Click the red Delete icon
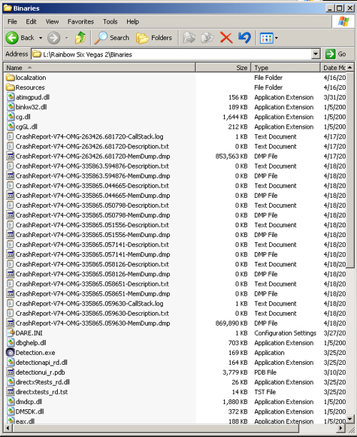 (x=226, y=38)
